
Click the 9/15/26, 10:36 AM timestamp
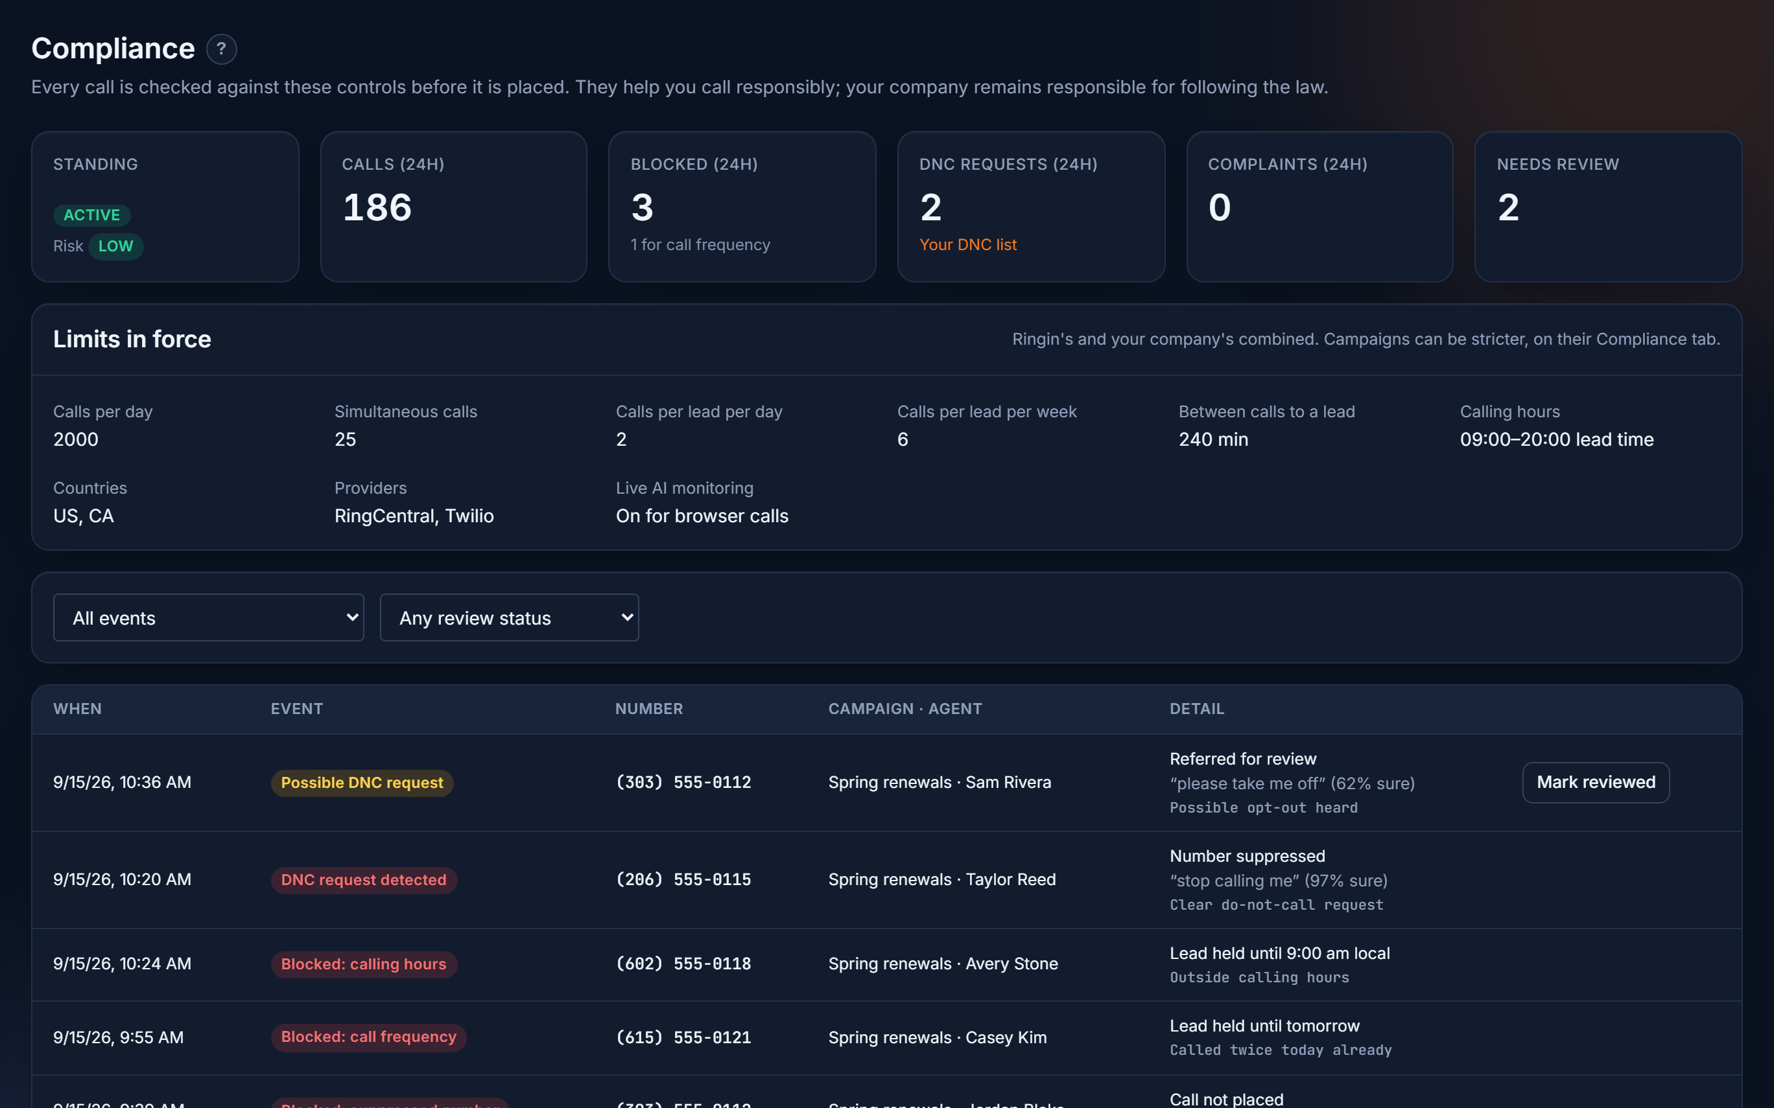[x=123, y=782]
